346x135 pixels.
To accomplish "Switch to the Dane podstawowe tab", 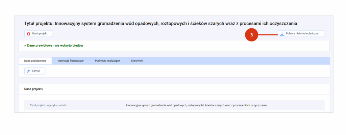I will click(35, 61).
